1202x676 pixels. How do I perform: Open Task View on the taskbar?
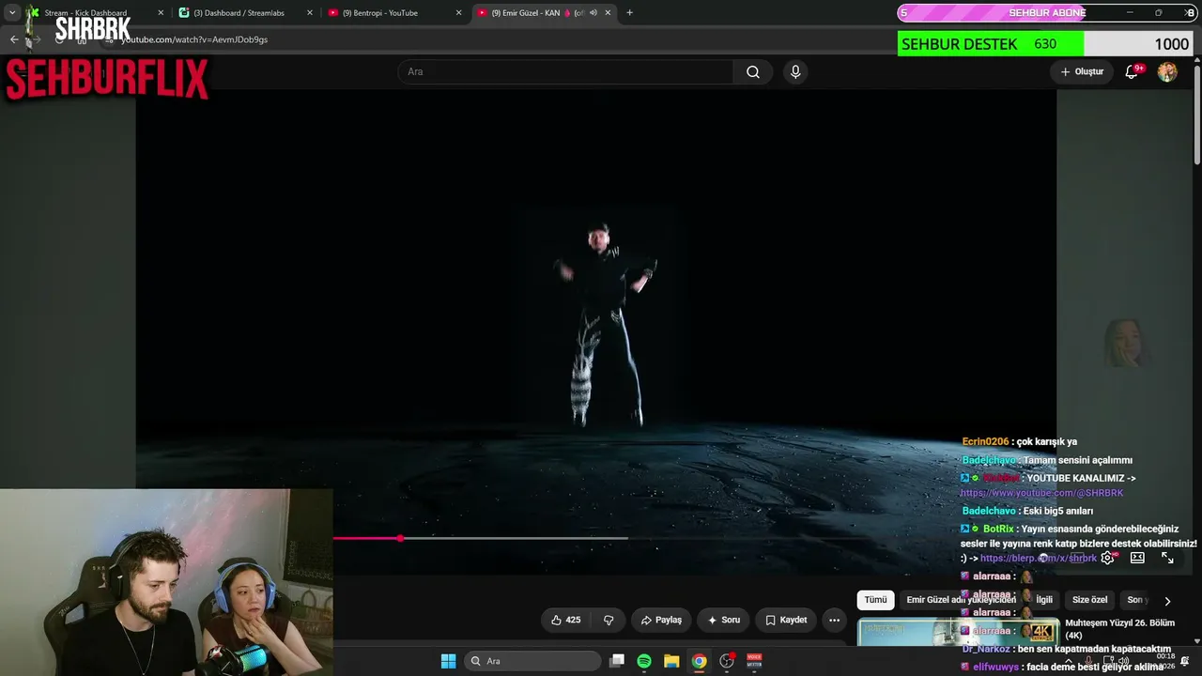point(617,661)
